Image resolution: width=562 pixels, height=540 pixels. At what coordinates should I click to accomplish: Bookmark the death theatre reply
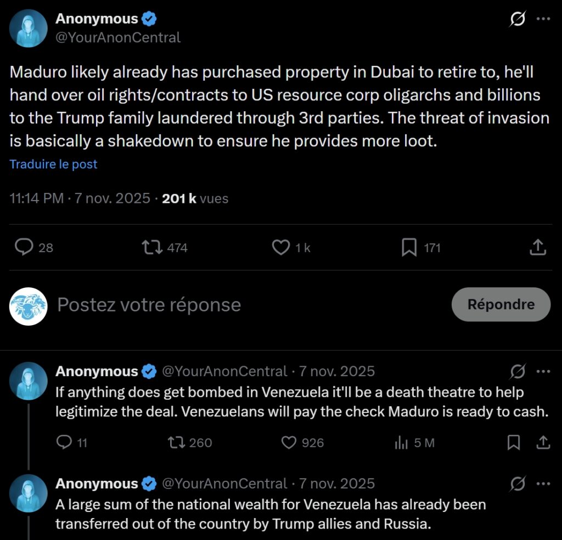tap(514, 442)
